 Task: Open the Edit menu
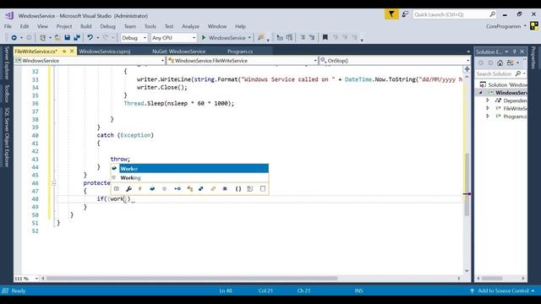25,26
